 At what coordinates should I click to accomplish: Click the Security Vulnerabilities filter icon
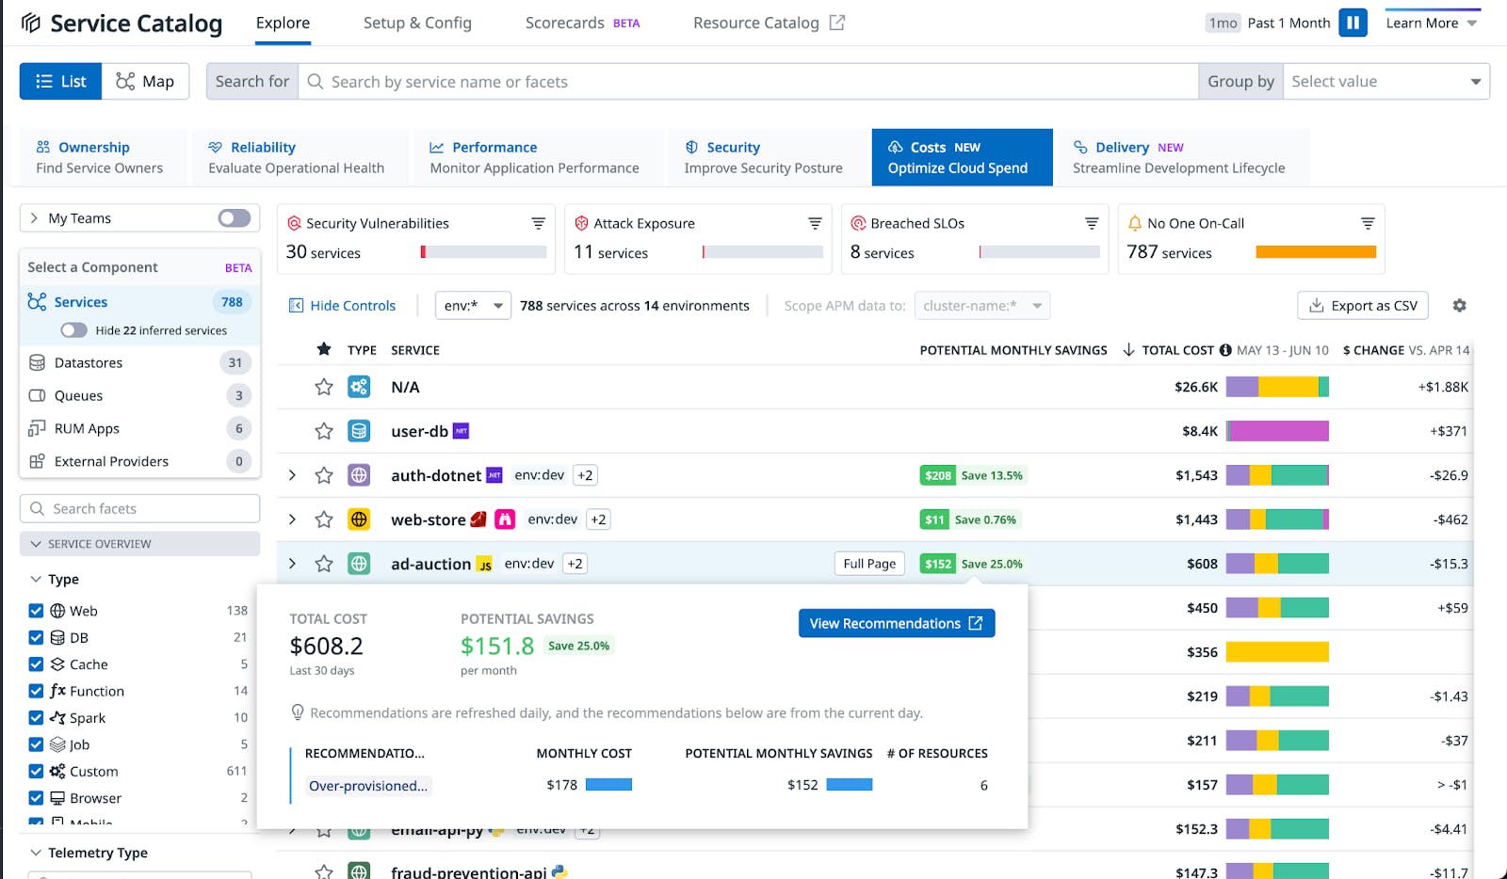[x=537, y=224]
